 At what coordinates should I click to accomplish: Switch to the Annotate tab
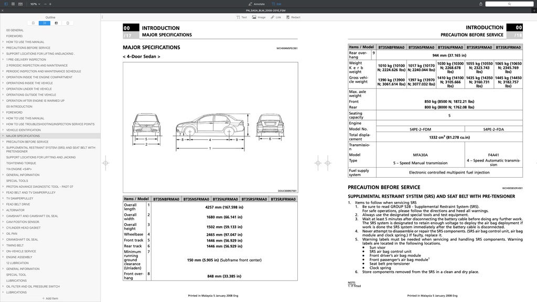point(257,4)
